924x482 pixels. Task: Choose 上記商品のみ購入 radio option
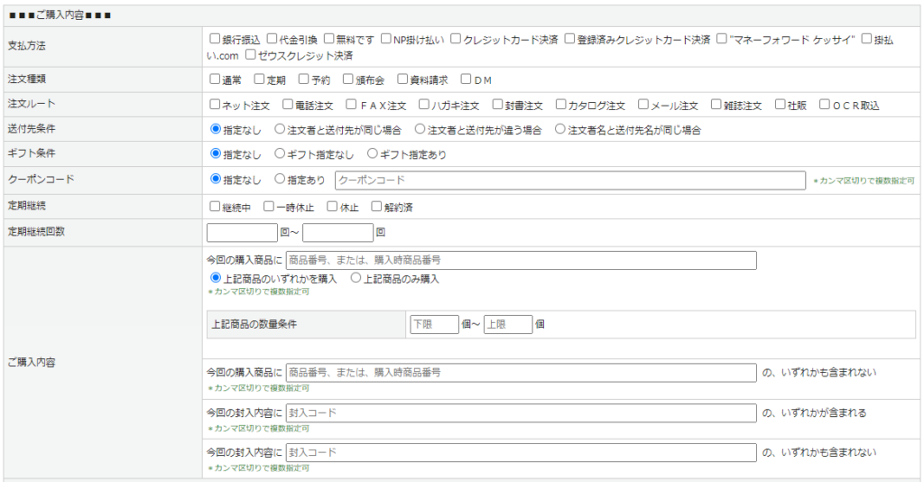pyautogui.click(x=356, y=278)
